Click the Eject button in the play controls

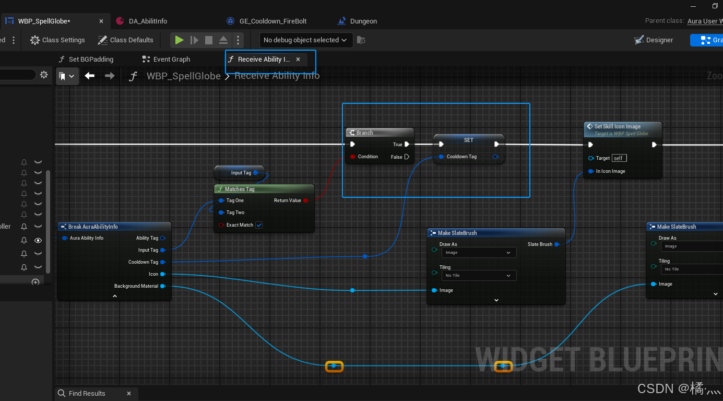[x=223, y=40]
